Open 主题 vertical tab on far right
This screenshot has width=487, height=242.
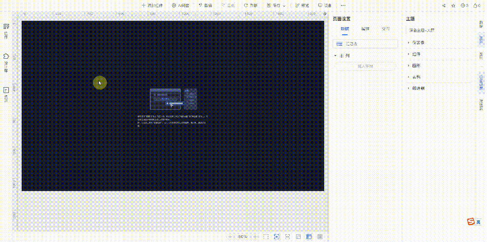click(481, 40)
